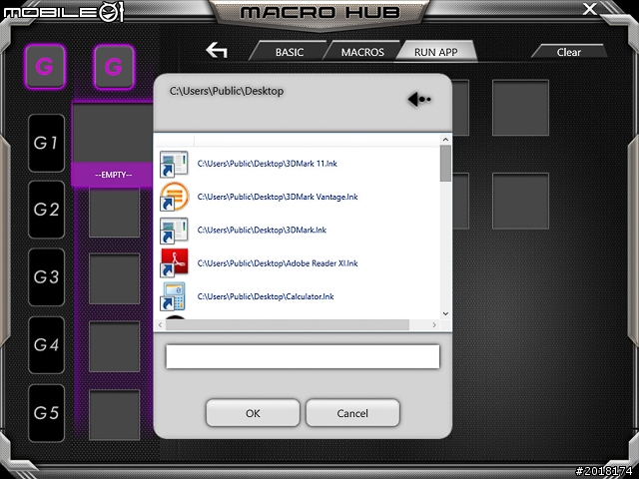The height and width of the screenshot is (479, 639).
Task: Click the --EMPTY-- slot label
Action: click(113, 175)
